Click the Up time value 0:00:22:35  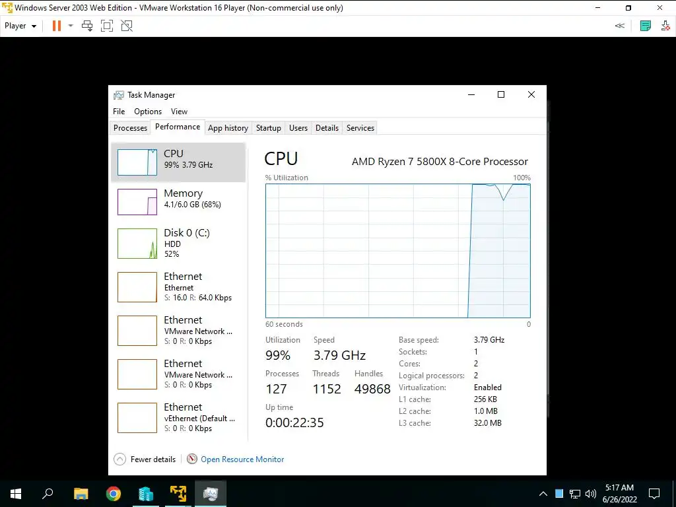tap(294, 422)
